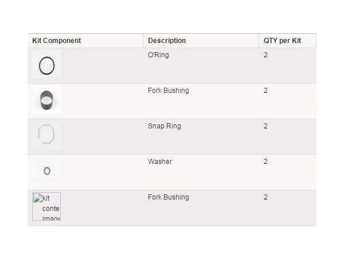Click Fork Bushing text beside cylinder image

[x=168, y=91]
